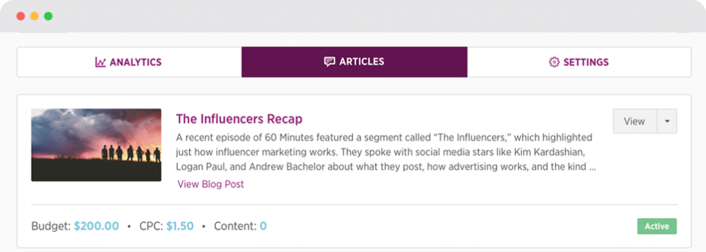706x252 pixels.
Task: Open the Analytics tab
Action: pos(129,62)
